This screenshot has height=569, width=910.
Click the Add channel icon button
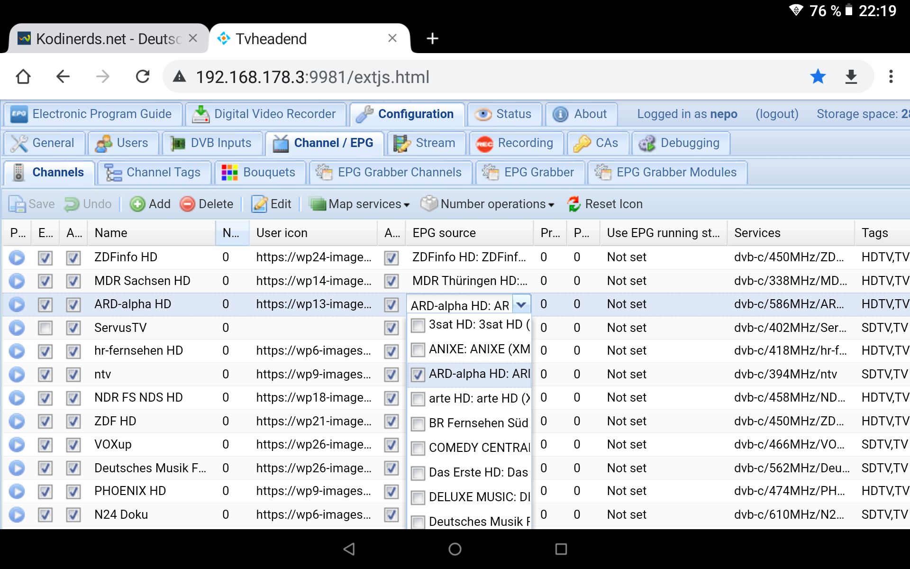[150, 204]
